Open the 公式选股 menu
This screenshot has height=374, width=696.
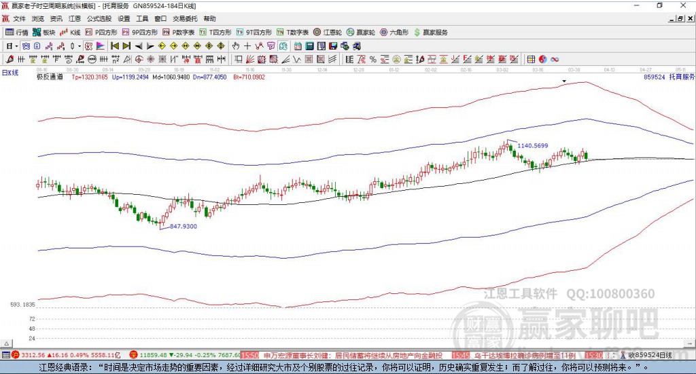tap(99, 18)
